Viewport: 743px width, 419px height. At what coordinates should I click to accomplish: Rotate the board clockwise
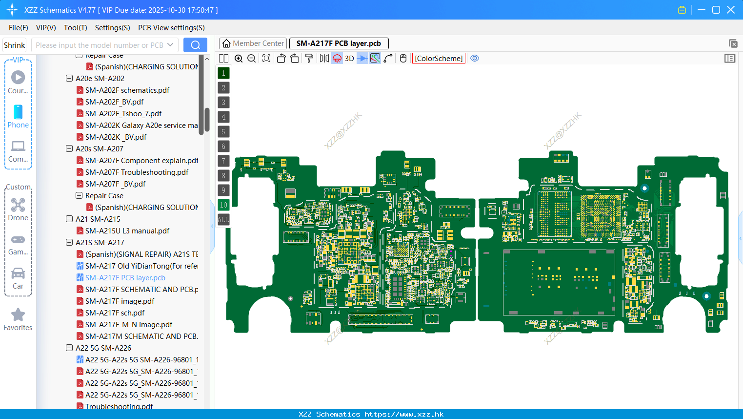pyautogui.click(x=294, y=59)
